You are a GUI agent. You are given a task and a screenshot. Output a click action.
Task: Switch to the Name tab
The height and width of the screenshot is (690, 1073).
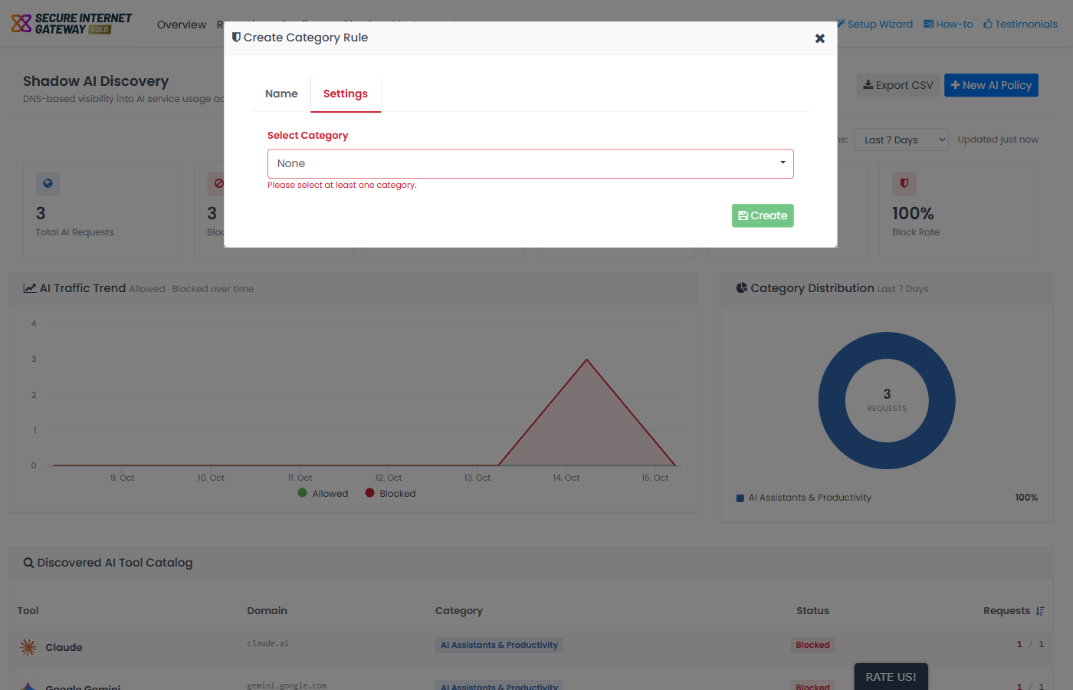tap(281, 94)
